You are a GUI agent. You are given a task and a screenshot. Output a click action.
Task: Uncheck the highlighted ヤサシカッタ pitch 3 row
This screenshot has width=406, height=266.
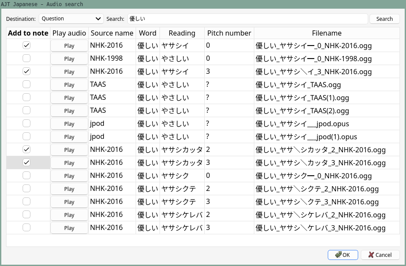coord(27,162)
